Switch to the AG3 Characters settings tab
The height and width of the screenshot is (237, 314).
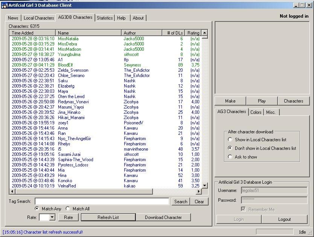coord(232,112)
